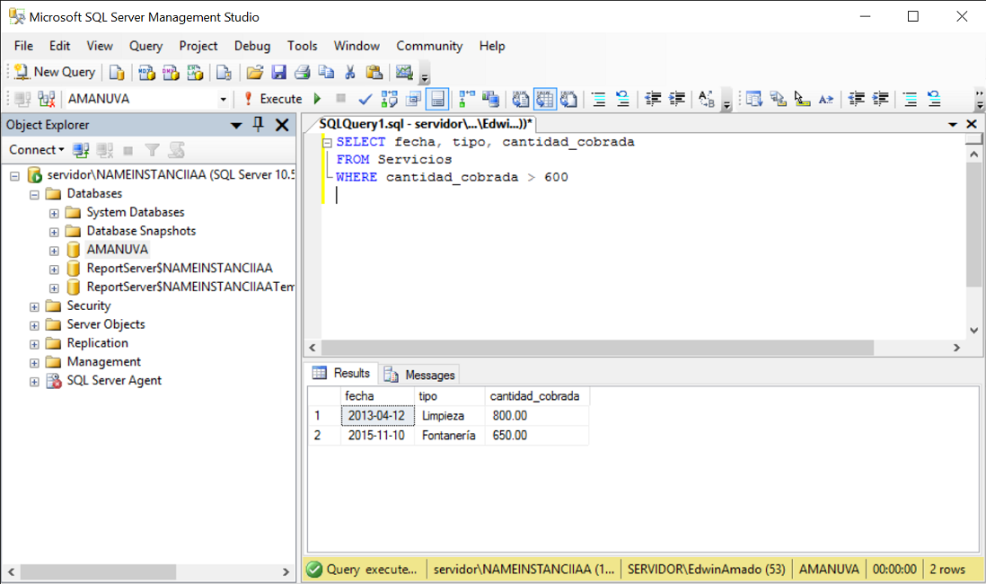Toggle the Auto Hide pin on Object Explorer
This screenshot has width=986, height=584.
pos(257,125)
